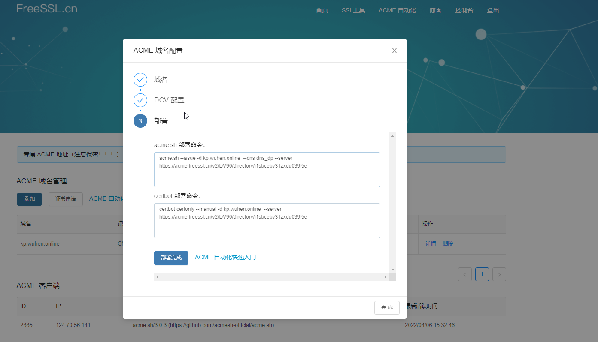Viewport: 598px width, 342px height.
Task: Click the 完成 button in dialog footer
Action: 387,307
